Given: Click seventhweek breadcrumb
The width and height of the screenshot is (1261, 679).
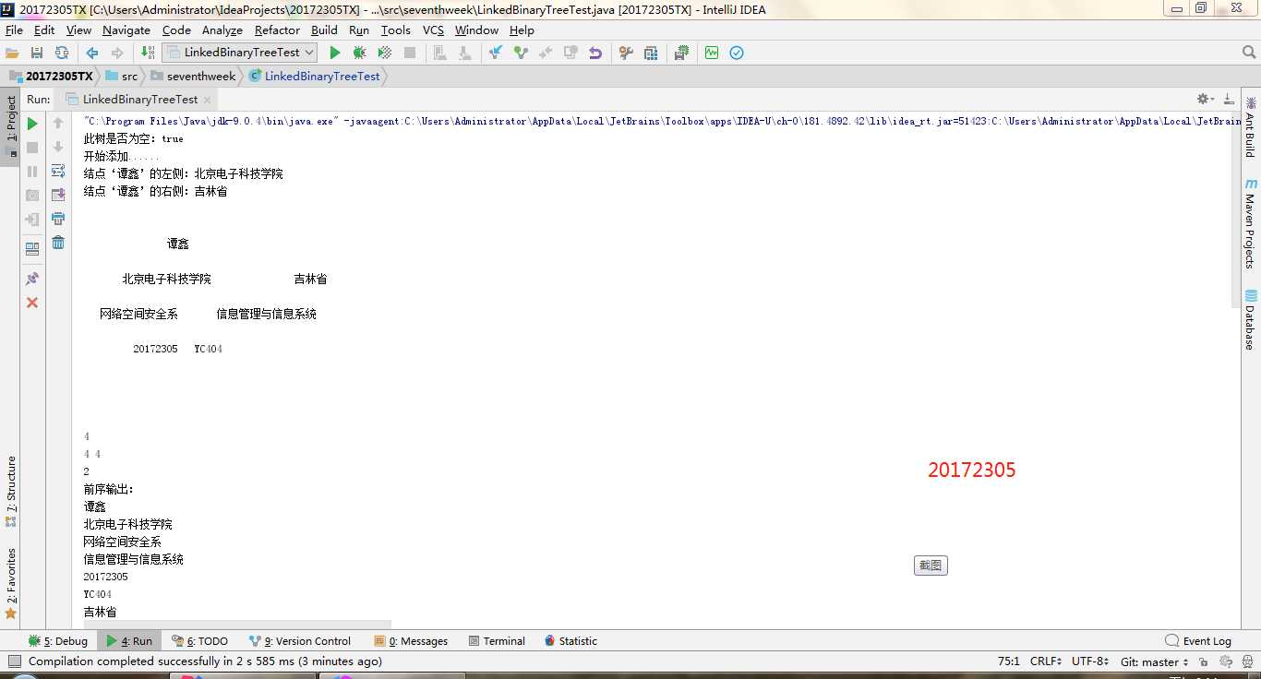Looking at the screenshot, I should coord(193,77).
